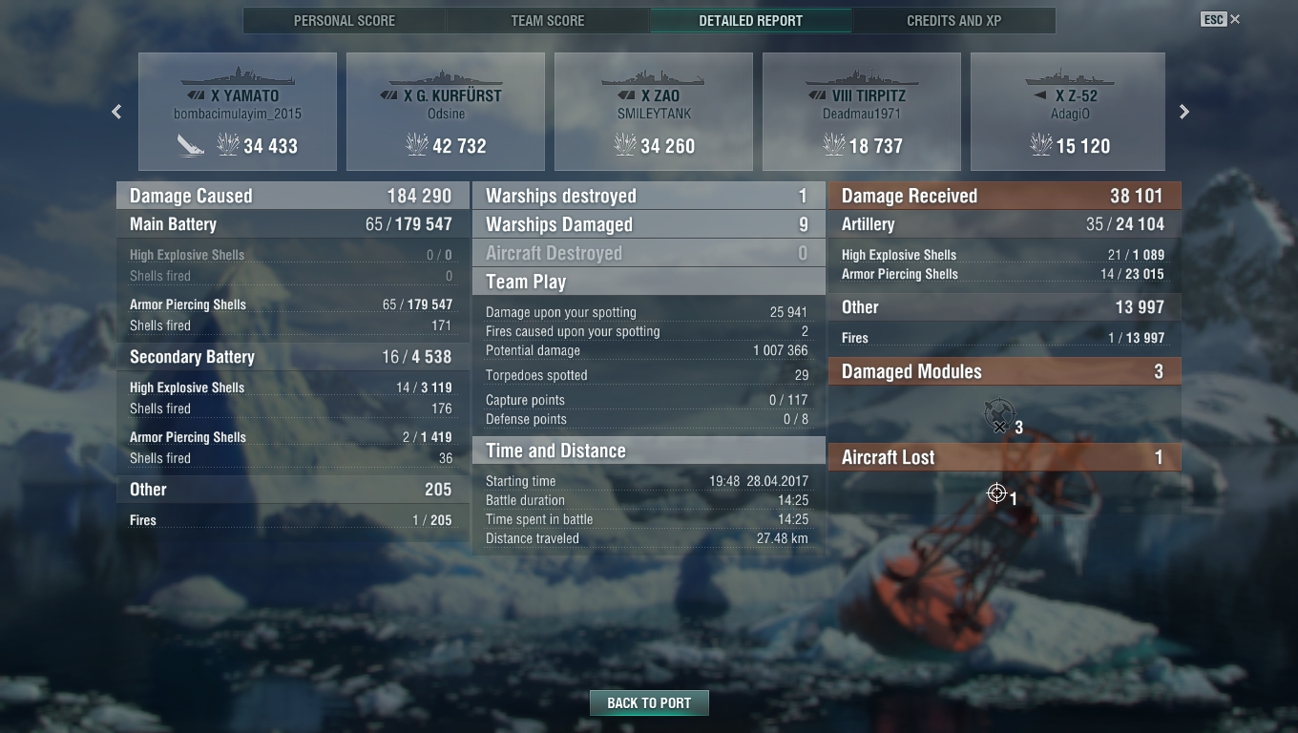Open the Credits and XP tab

point(954,20)
